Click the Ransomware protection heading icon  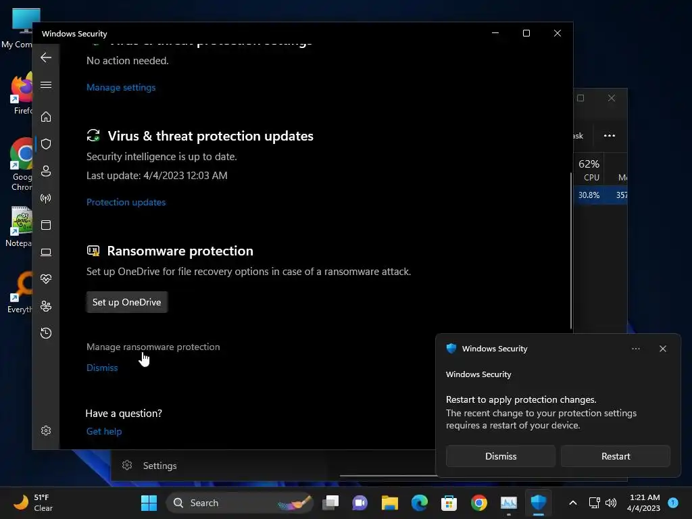point(93,251)
